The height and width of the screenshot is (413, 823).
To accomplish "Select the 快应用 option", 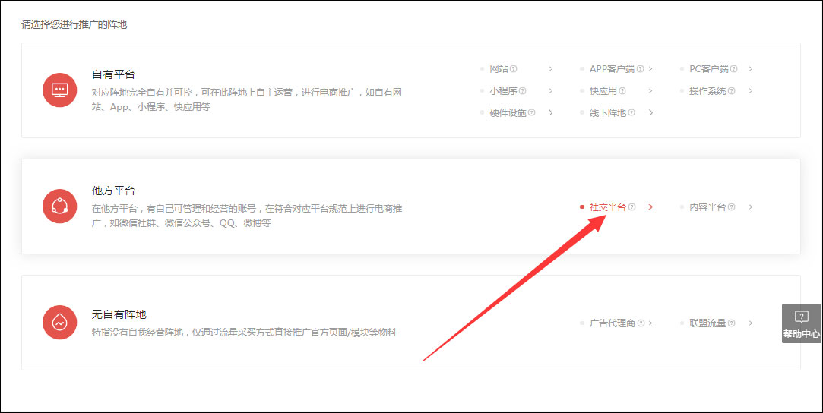I will click(x=603, y=90).
